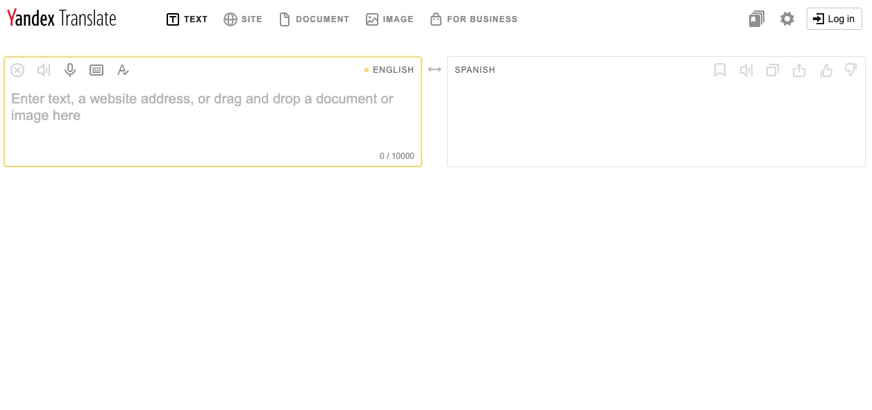Rate the translation with thumbs up
Image resolution: width=872 pixels, height=410 pixels.
[x=826, y=70]
